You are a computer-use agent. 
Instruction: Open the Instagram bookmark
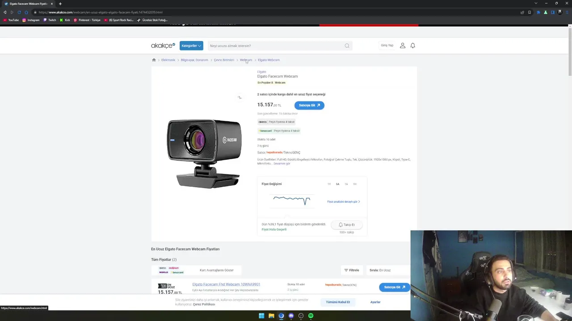(31, 20)
